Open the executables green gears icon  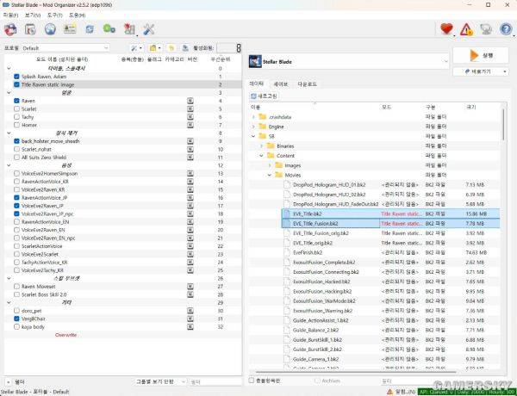pyautogui.click(x=109, y=29)
